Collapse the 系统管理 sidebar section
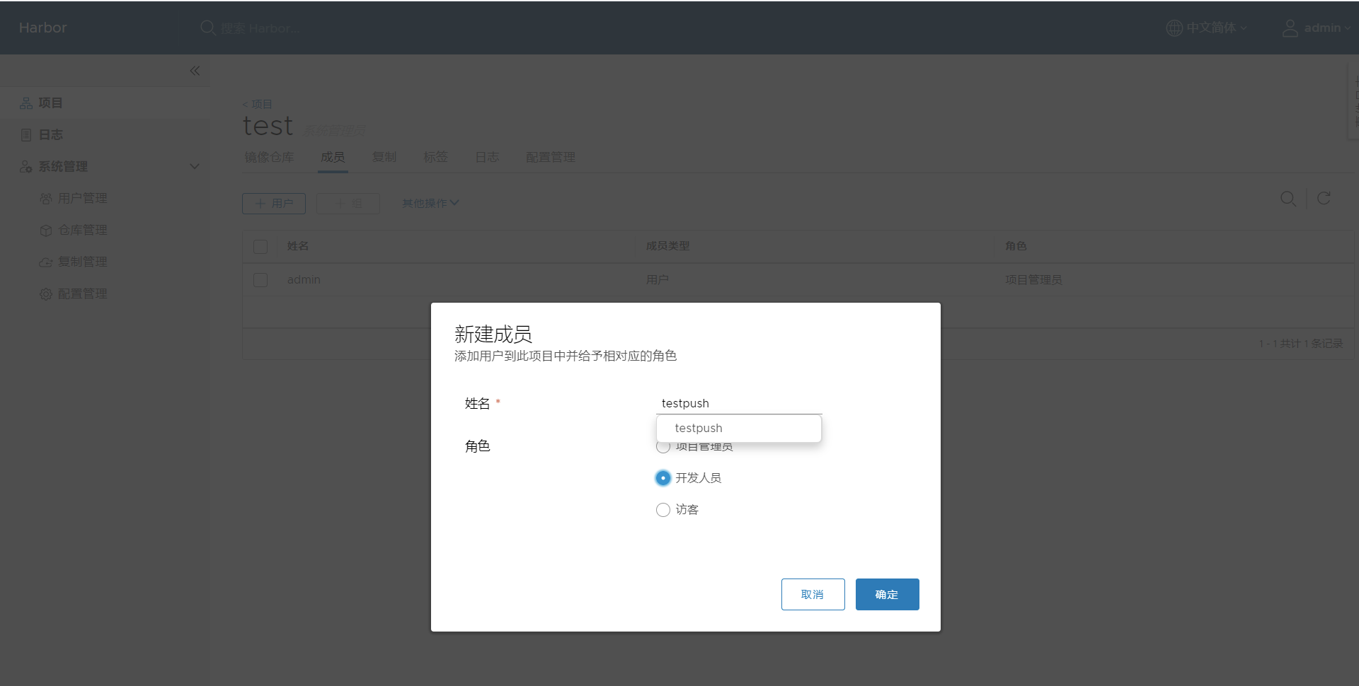Screen dimensions: 1359x686 pyautogui.click(x=195, y=166)
